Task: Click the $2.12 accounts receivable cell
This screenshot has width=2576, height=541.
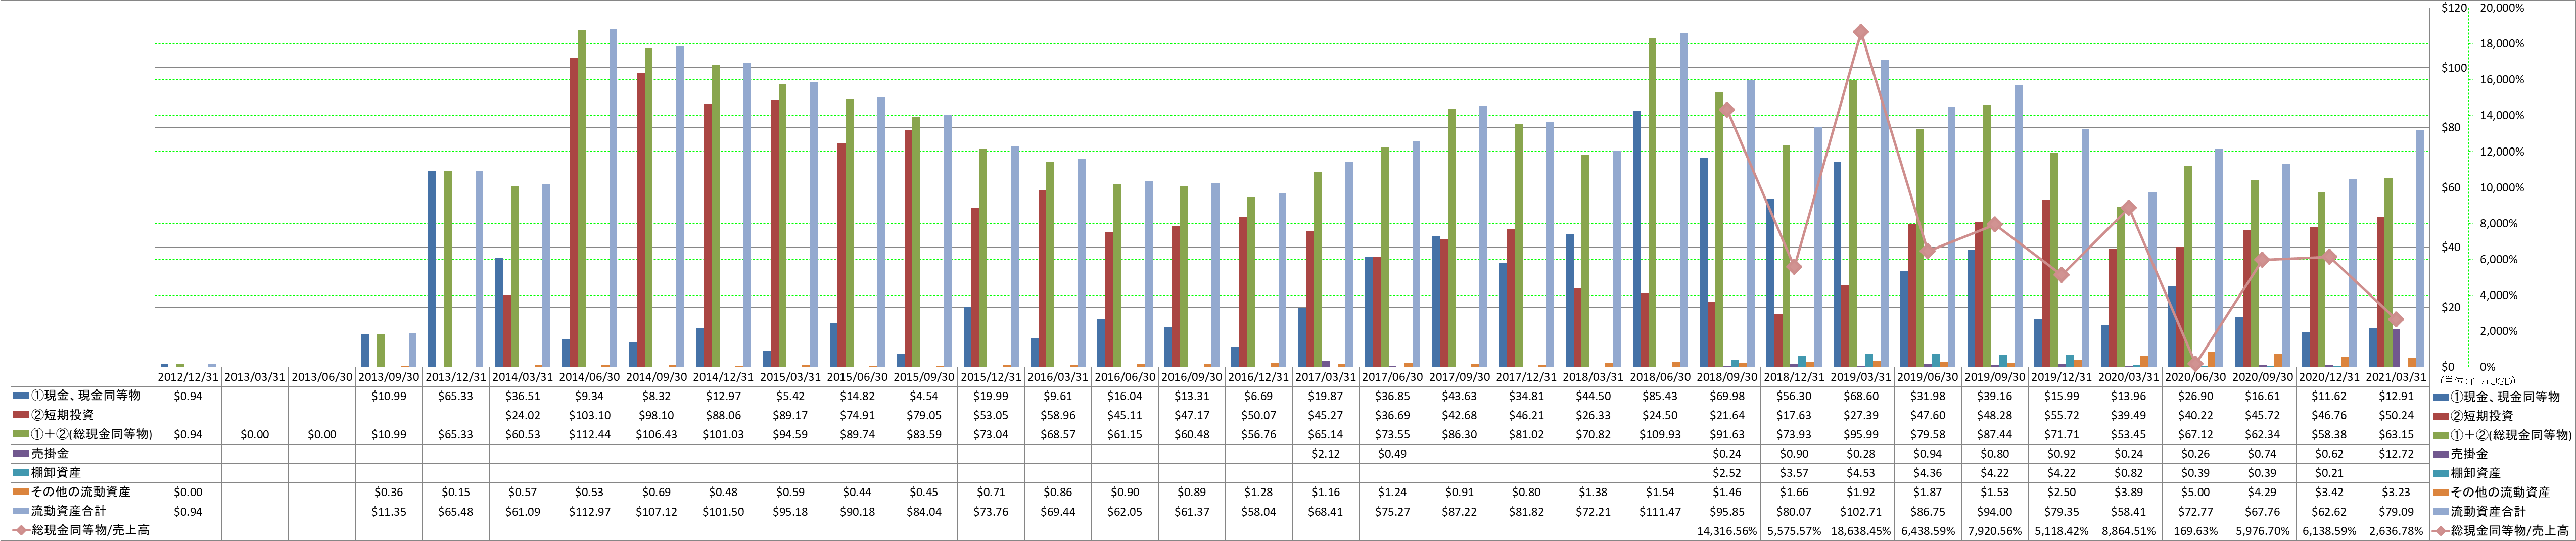Action: click(1326, 454)
